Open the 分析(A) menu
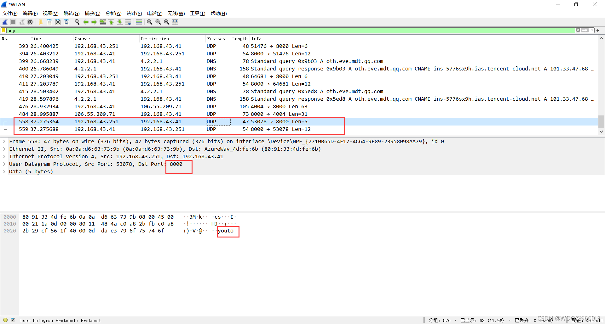The width and height of the screenshot is (605, 324). click(113, 14)
